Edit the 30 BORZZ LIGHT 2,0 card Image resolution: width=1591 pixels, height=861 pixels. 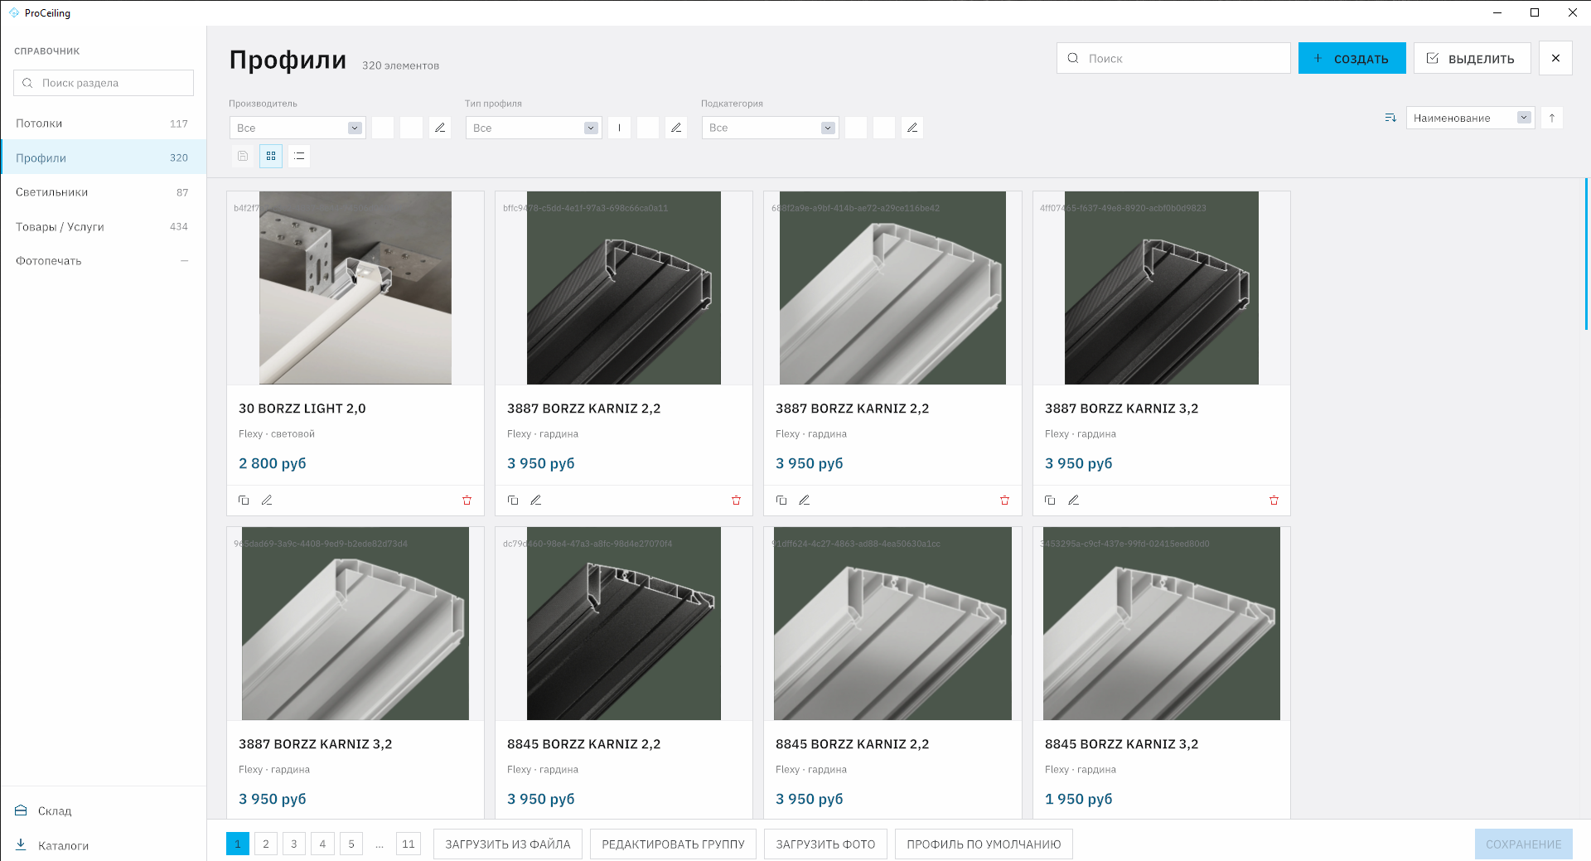tap(267, 501)
